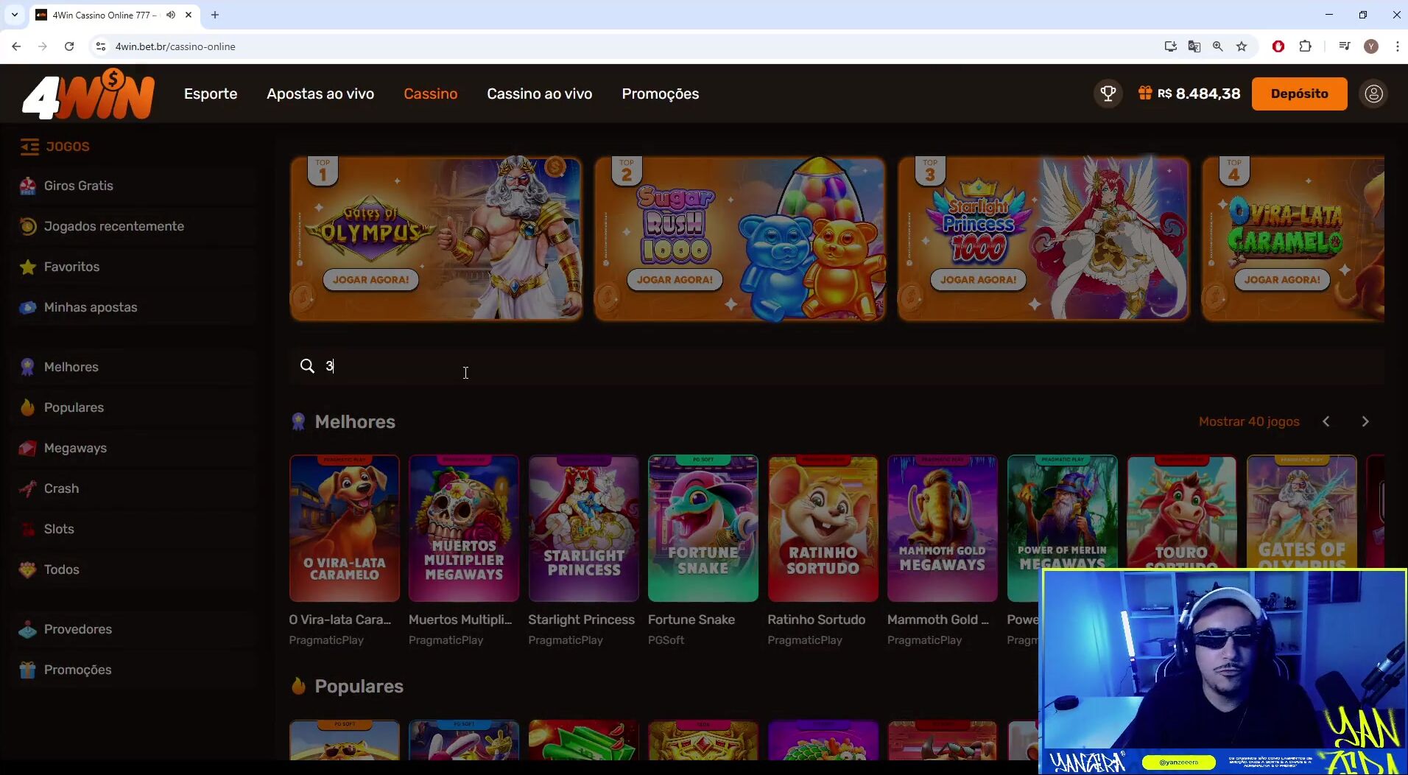Click the game search input field
Viewport: 1408px width, 775px height.
click(x=837, y=366)
